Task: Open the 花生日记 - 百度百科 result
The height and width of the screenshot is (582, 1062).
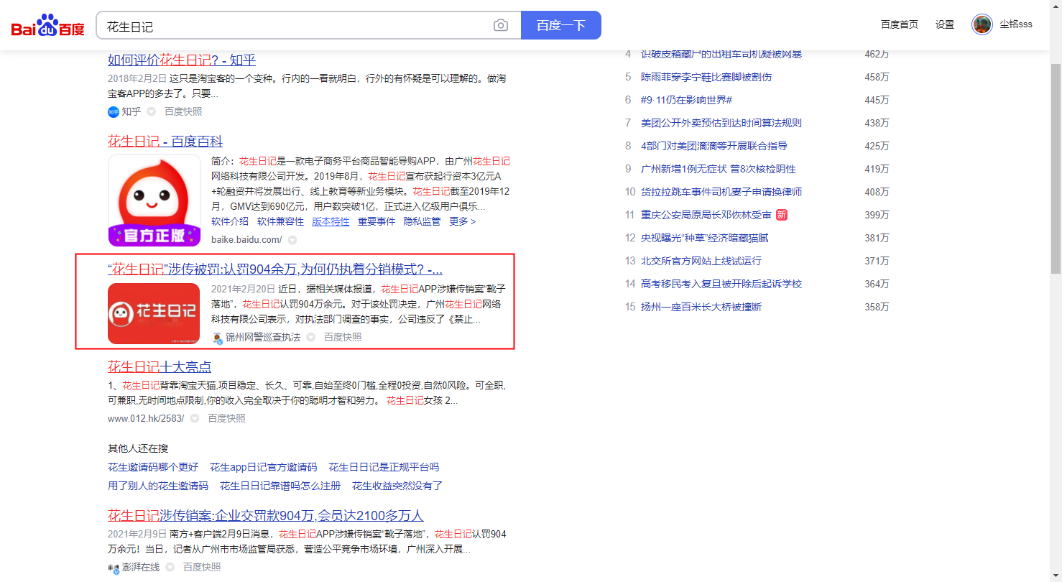Action: (165, 142)
